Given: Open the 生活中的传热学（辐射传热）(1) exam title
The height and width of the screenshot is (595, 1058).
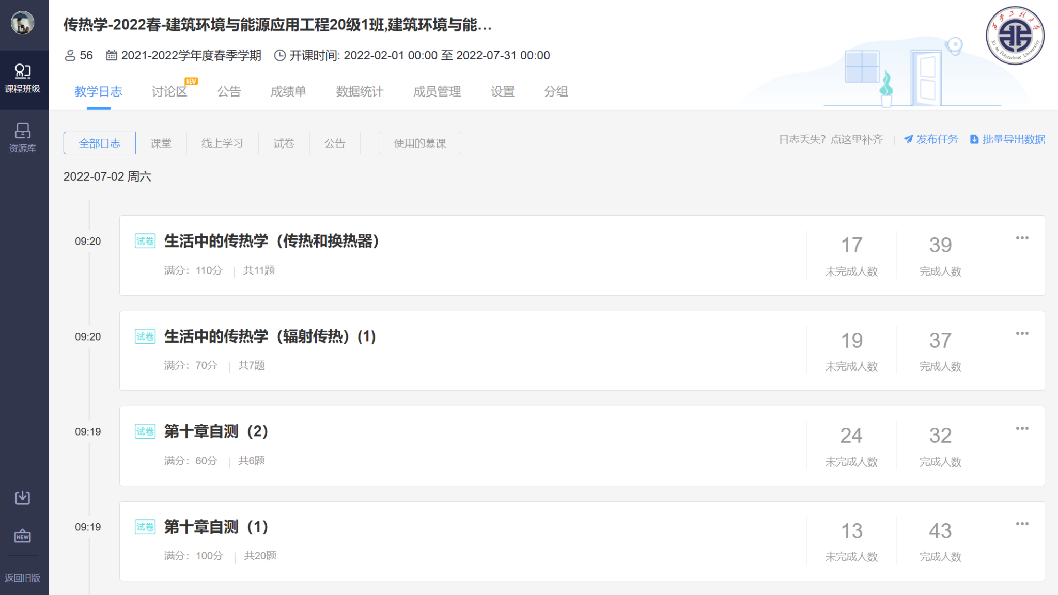Looking at the screenshot, I should (270, 336).
